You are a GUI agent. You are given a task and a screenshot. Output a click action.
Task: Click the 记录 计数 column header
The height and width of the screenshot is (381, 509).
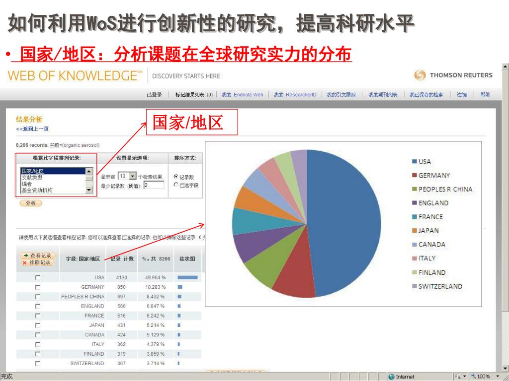(x=122, y=259)
